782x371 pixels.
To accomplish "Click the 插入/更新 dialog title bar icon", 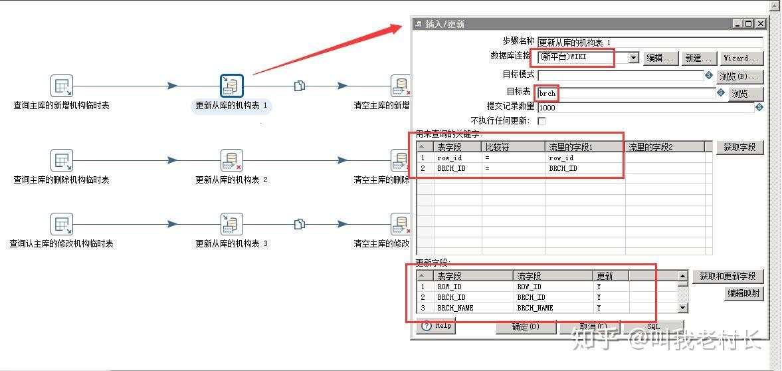I will click(418, 24).
